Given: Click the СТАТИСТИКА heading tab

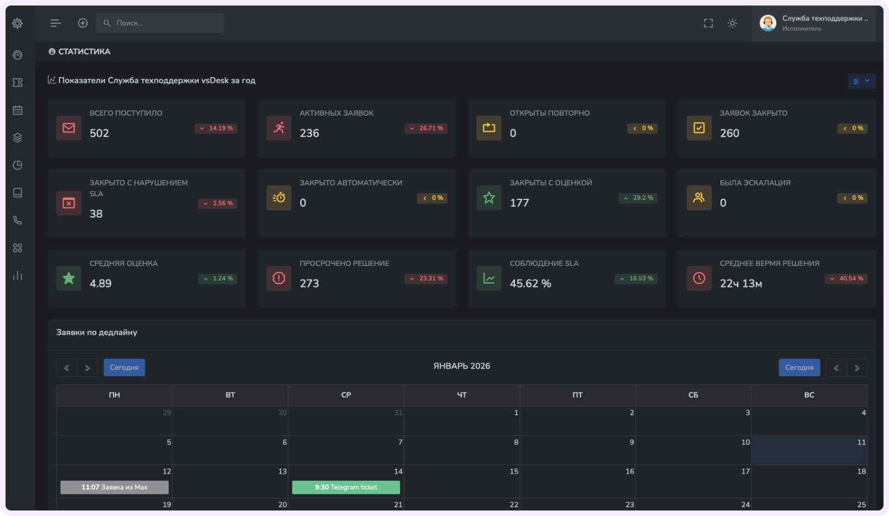Looking at the screenshot, I should pos(79,51).
